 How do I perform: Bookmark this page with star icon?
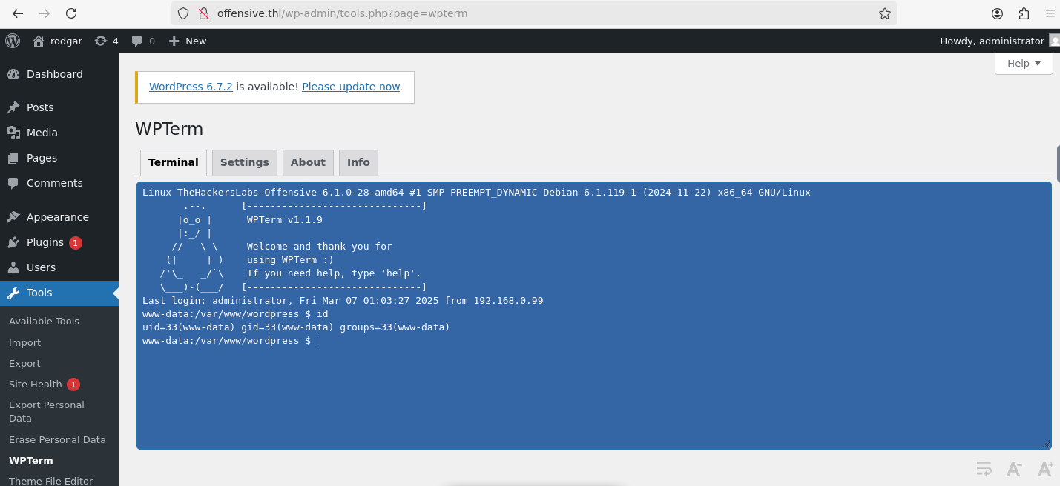coord(884,13)
